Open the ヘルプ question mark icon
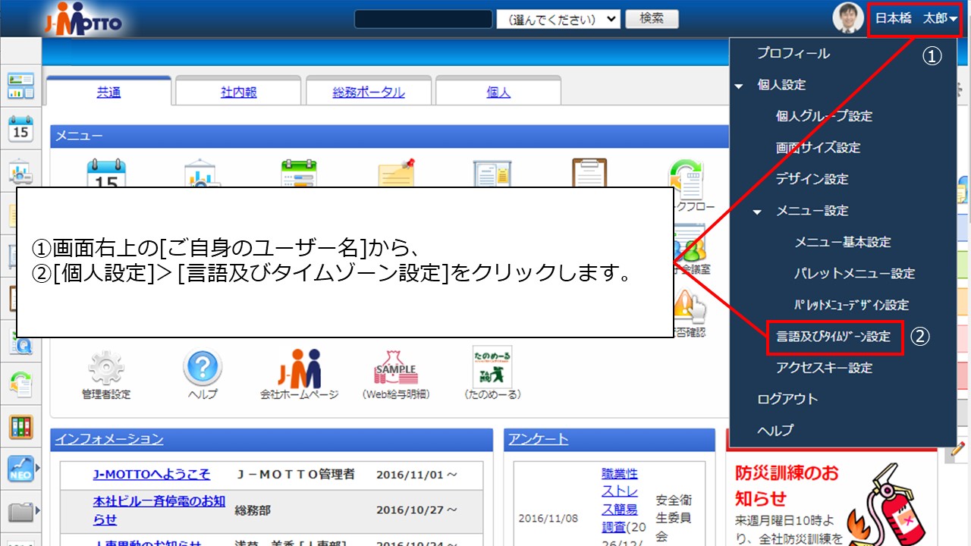971x546 pixels. coord(203,369)
